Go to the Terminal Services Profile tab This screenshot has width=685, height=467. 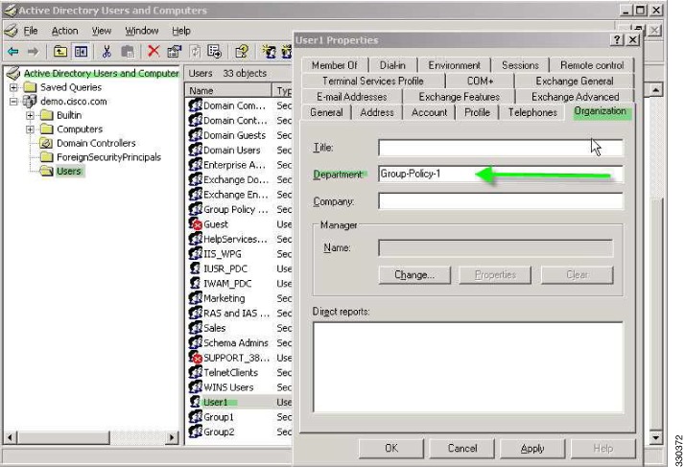click(373, 81)
